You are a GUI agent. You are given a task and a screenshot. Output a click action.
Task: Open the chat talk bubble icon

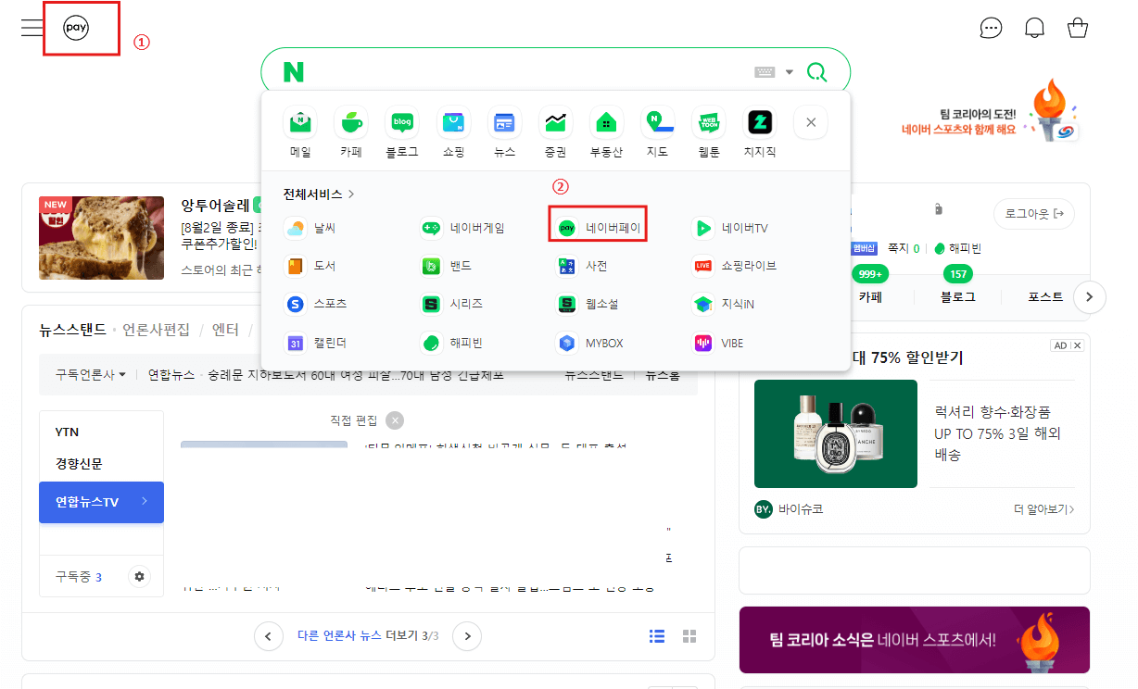click(x=991, y=28)
